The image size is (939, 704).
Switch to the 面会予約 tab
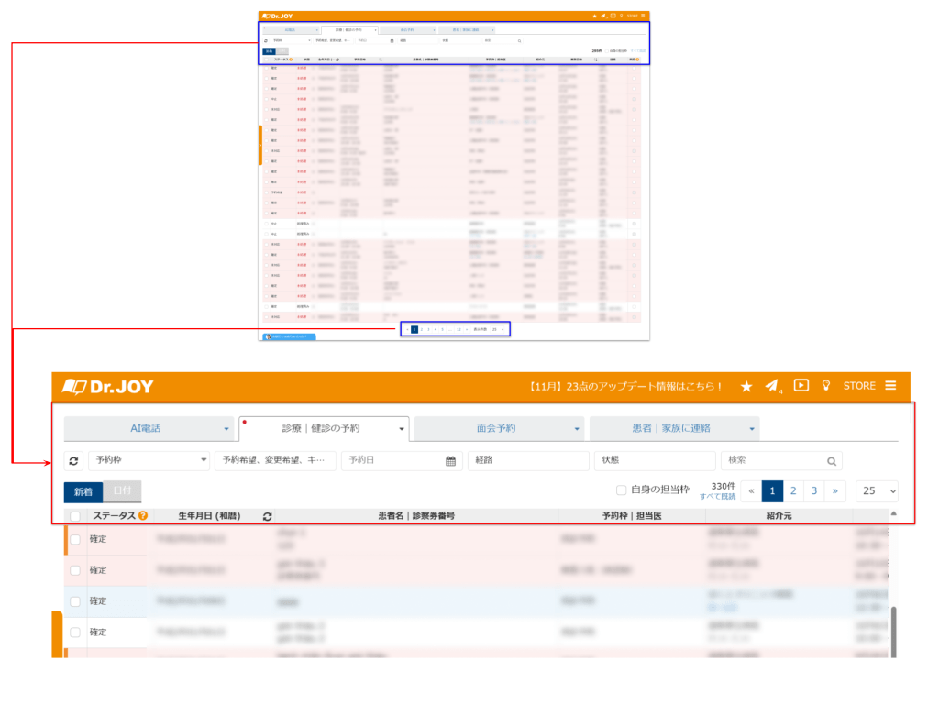[x=496, y=428]
